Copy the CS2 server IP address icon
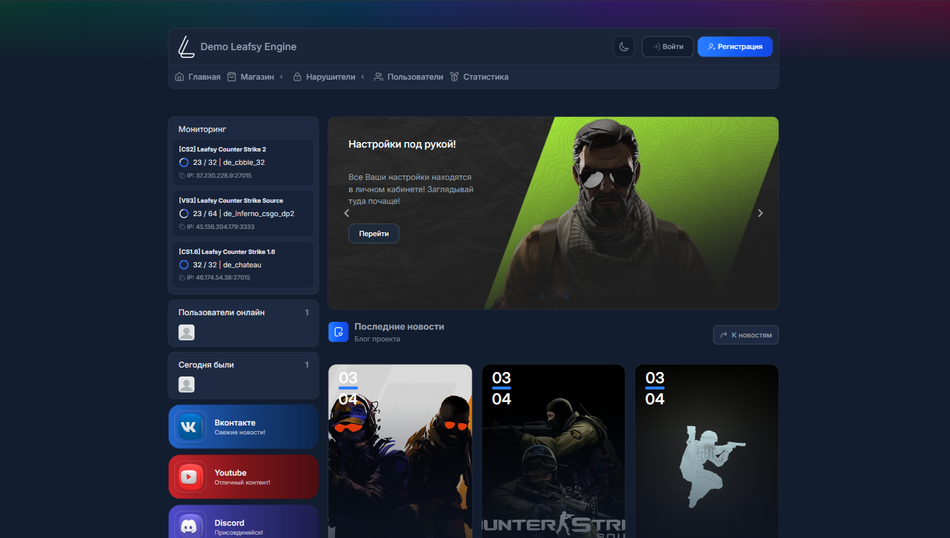Screen dimensions: 950x538 point(182,175)
